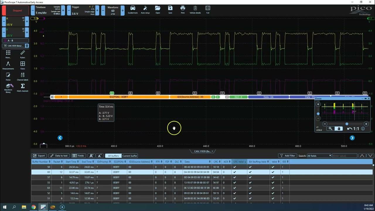Go to previous waveform with left arrow

pos(60,138)
